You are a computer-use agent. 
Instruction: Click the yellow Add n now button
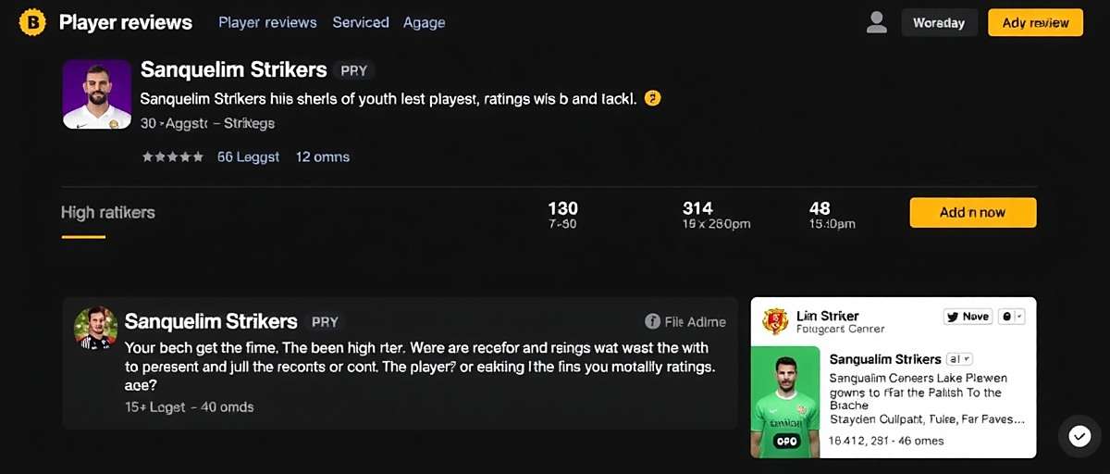click(972, 212)
